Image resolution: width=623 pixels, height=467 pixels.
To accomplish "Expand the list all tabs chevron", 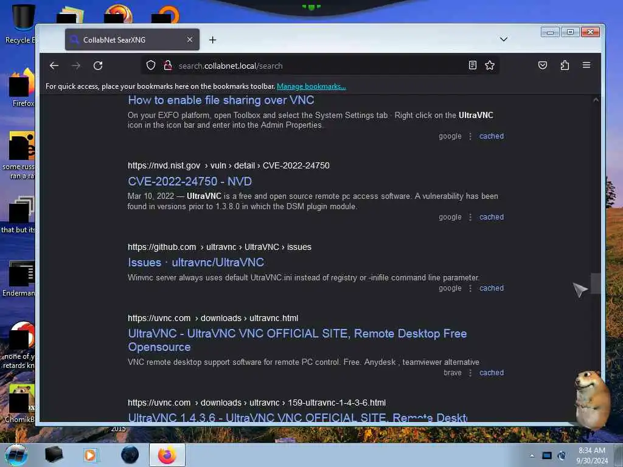I will pos(503,40).
